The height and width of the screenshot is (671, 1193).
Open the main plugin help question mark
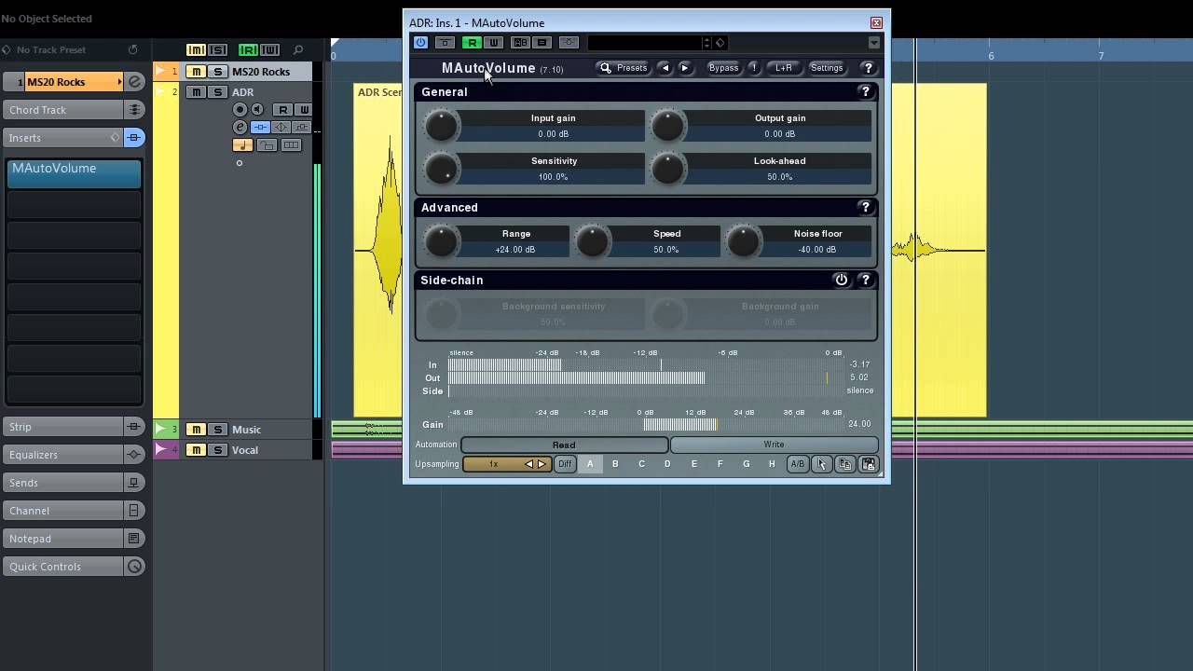[x=868, y=68]
